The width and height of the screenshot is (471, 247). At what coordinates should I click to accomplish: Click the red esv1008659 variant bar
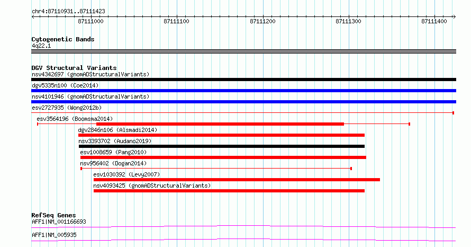223,157
